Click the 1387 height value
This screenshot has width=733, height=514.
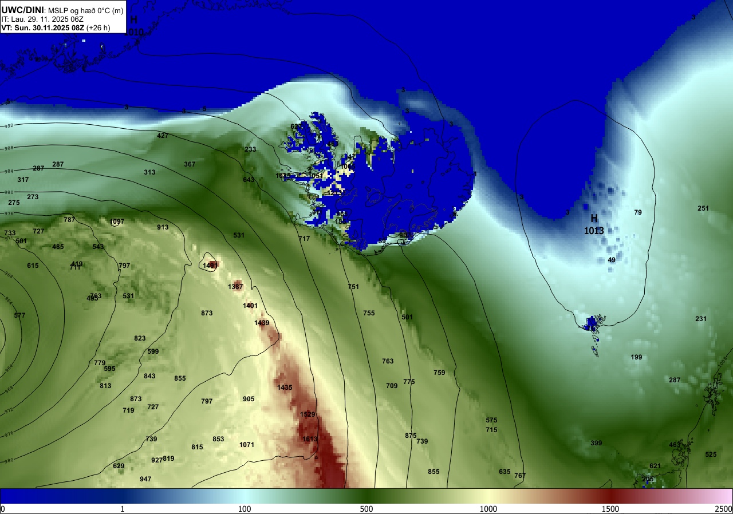point(235,287)
